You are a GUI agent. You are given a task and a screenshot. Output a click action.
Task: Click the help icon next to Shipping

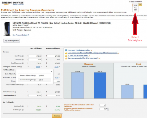(23, 60)
